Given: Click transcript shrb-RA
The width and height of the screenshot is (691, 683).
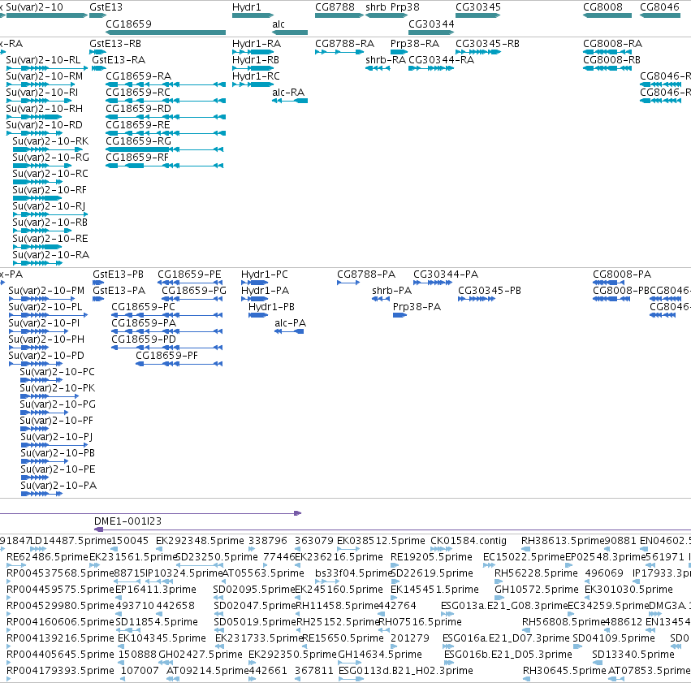Looking at the screenshot, I should point(378,68).
